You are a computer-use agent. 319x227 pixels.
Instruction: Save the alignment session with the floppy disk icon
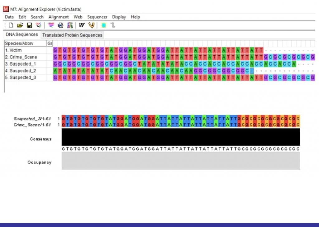pyautogui.click(x=29, y=25)
